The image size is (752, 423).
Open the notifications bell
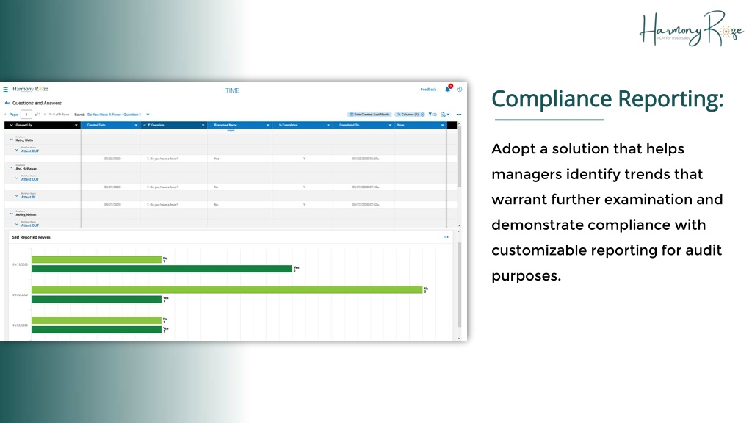[x=448, y=89]
